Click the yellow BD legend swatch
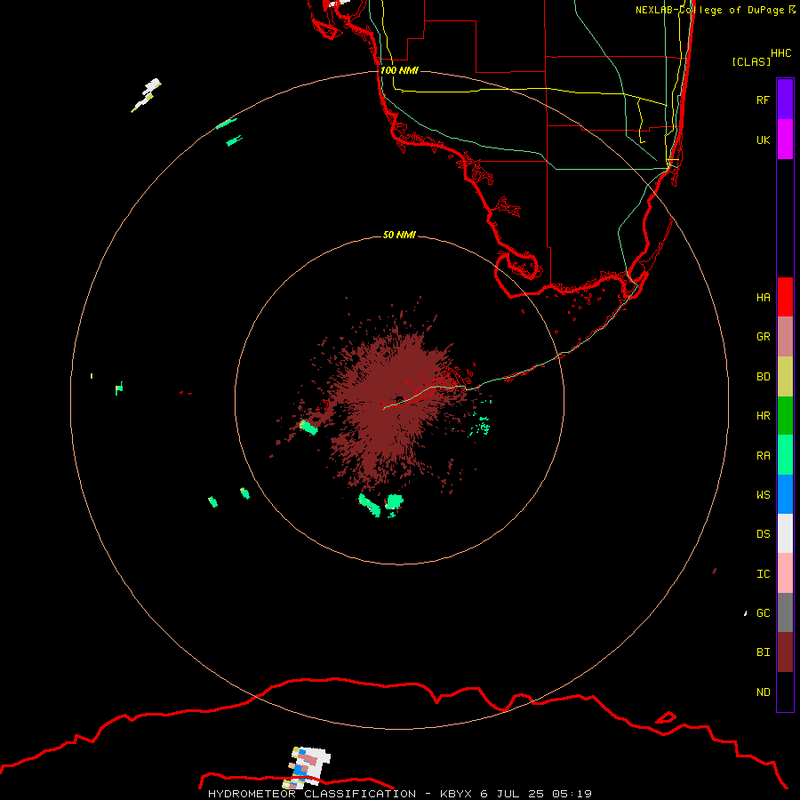 (x=785, y=377)
